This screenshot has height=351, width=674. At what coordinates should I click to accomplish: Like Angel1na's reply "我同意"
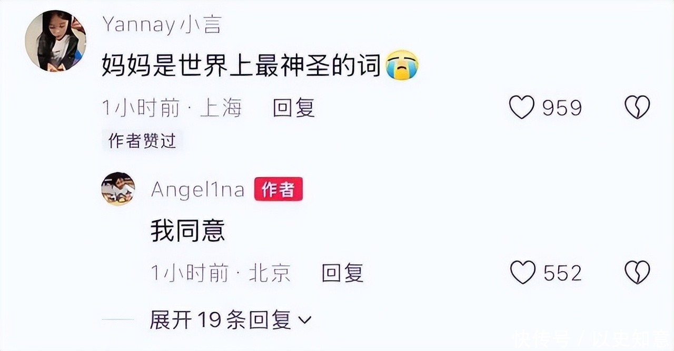click(522, 273)
